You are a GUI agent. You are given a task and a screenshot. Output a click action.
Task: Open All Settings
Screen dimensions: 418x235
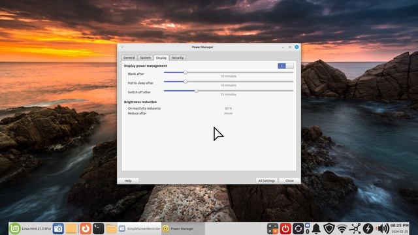tap(266, 181)
